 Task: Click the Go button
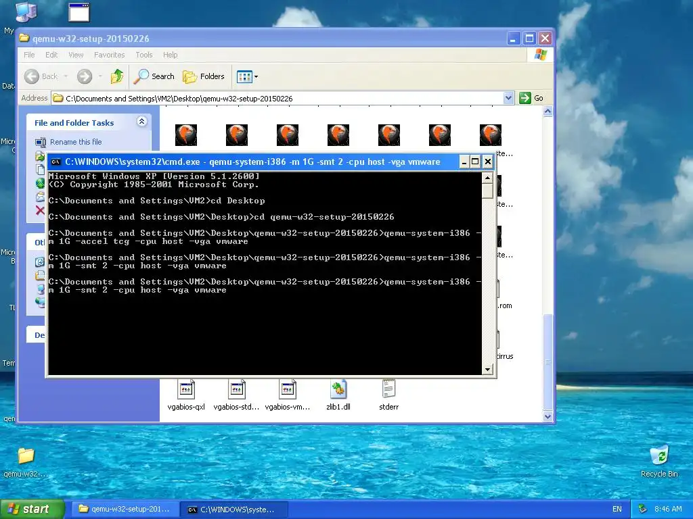tap(531, 98)
